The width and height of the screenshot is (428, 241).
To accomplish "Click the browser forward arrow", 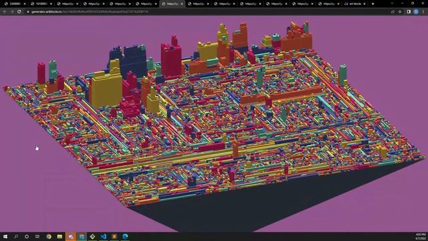I will click(x=12, y=12).
